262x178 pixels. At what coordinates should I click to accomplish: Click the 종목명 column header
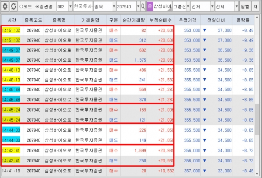59,20
